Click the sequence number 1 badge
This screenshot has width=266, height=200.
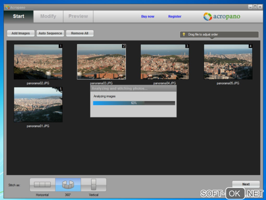point(61,46)
